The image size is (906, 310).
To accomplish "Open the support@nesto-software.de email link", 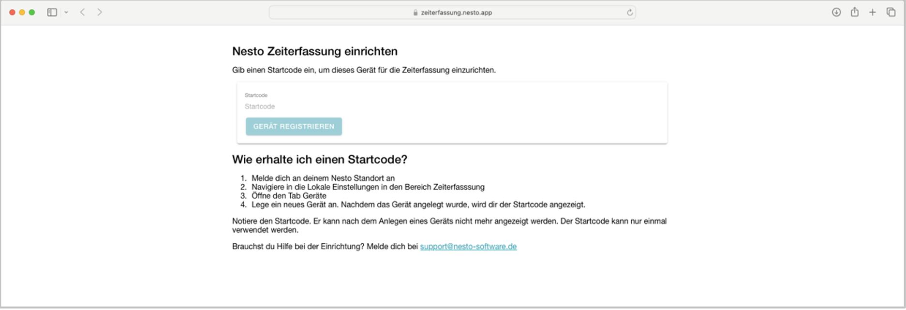I will pyautogui.click(x=468, y=247).
